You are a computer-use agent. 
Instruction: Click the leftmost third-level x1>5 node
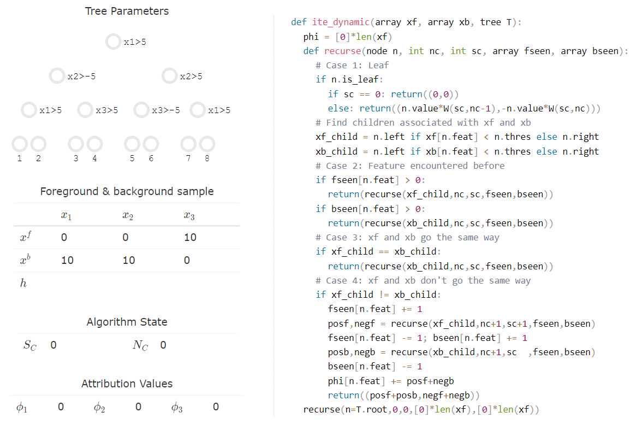(29, 110)
